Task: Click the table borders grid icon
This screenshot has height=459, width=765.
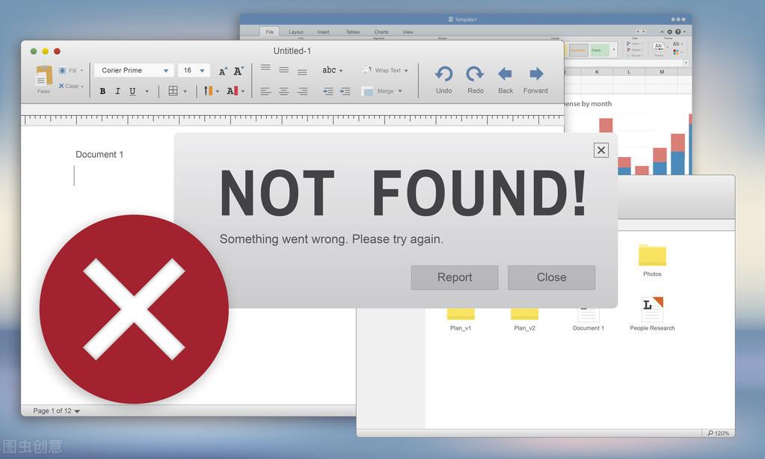Action: point(173,90)
